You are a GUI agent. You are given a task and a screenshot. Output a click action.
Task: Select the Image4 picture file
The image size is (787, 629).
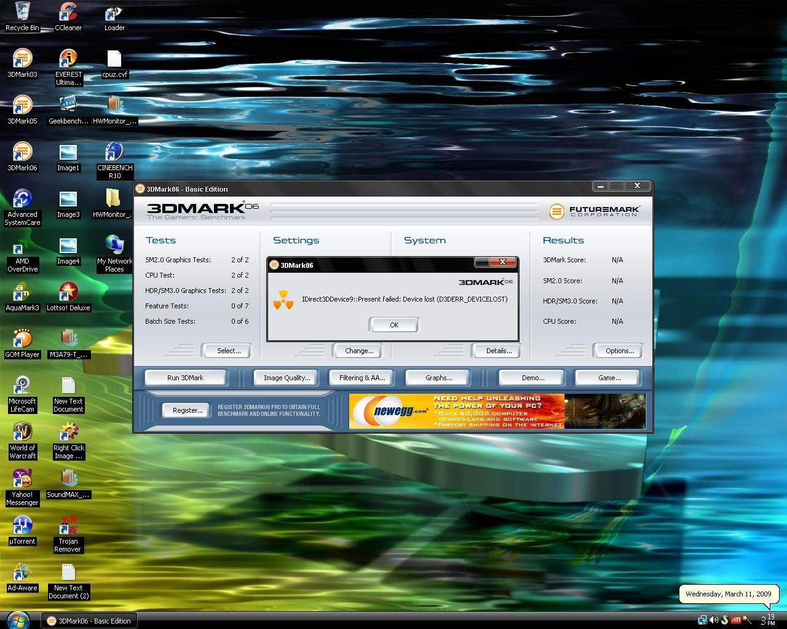pyautogui.click(x=68, y=250)
